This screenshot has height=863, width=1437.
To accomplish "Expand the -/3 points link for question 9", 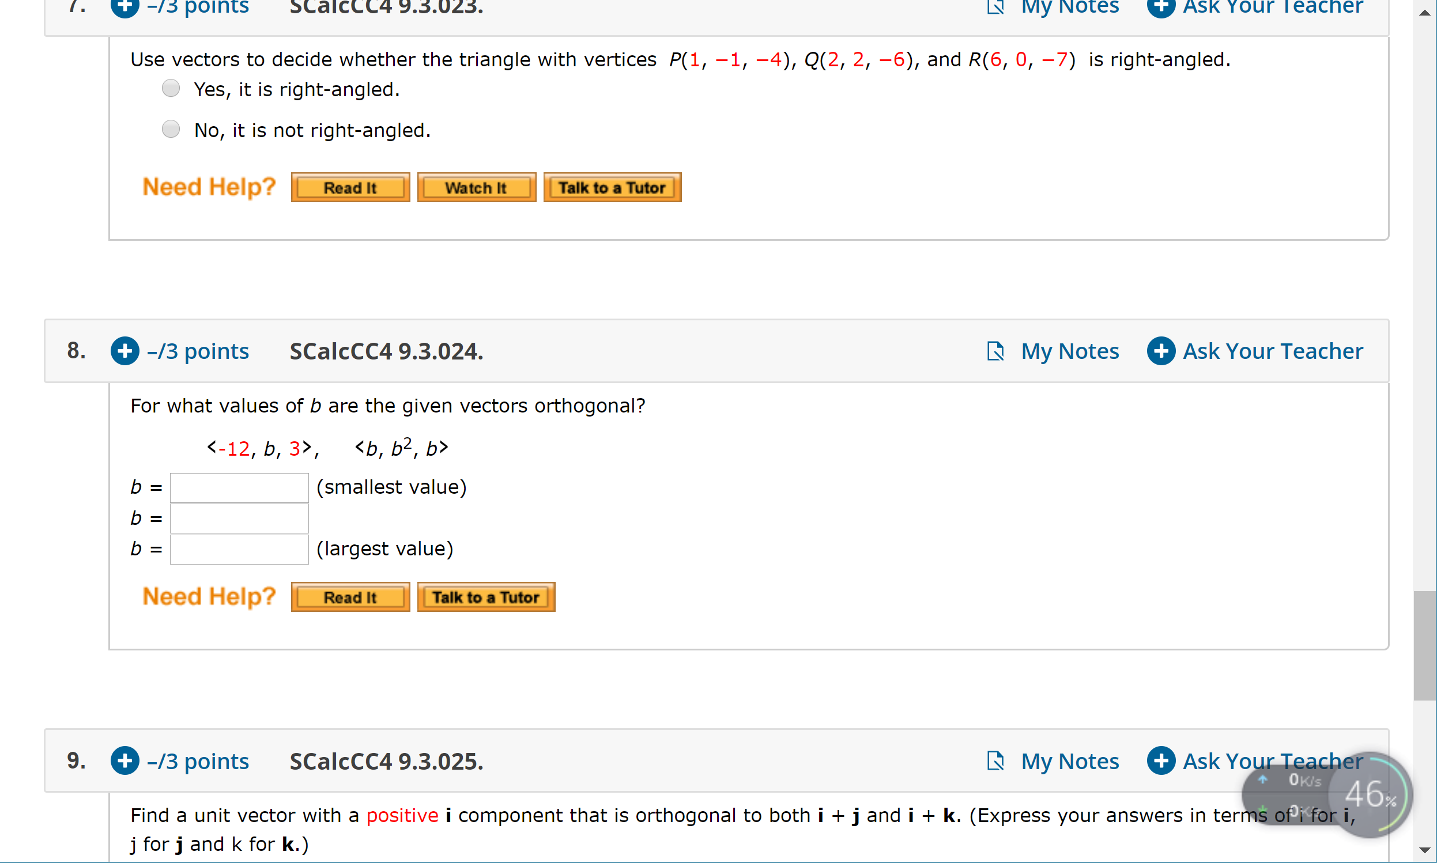I will click(x=198, y=760).
